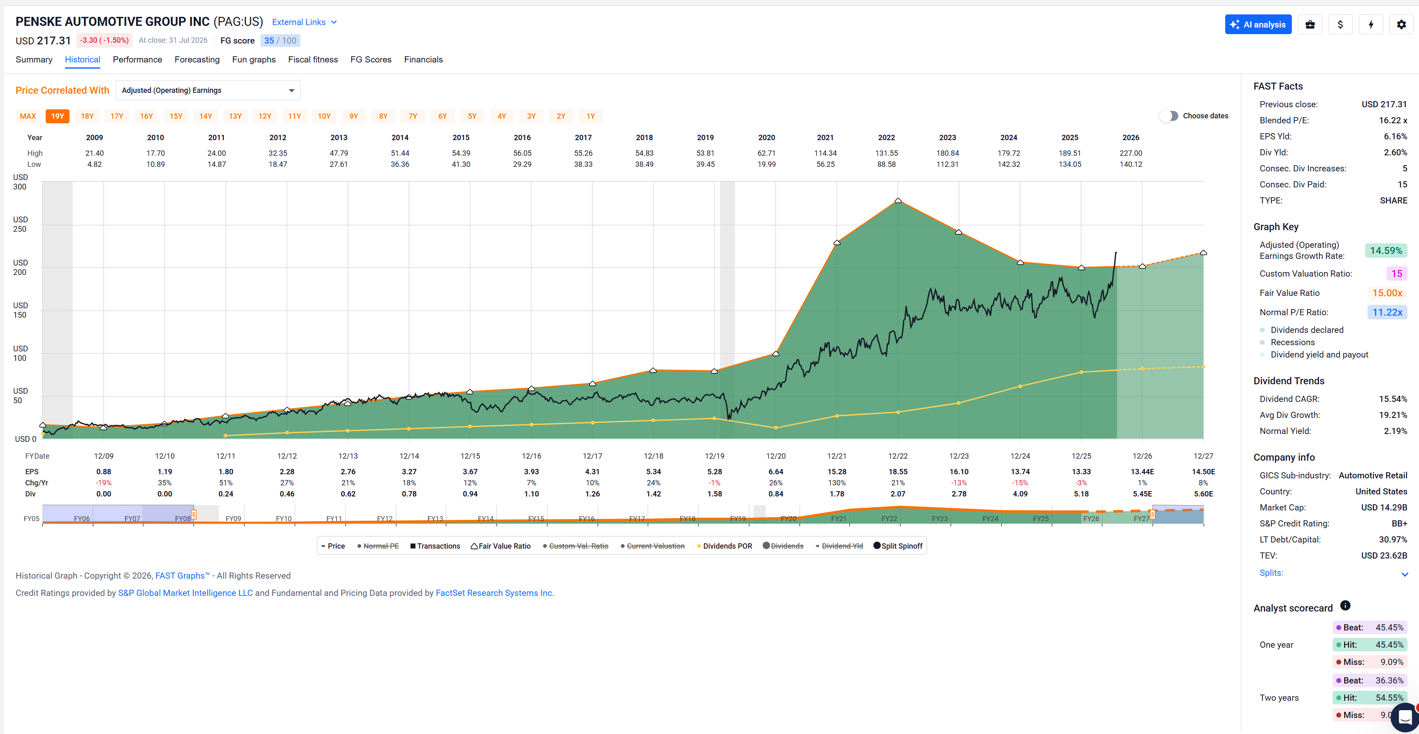This screenshot has width=1419, height=734.
Task: Toggle Transactions in chart legend
Action: point(435,546)
